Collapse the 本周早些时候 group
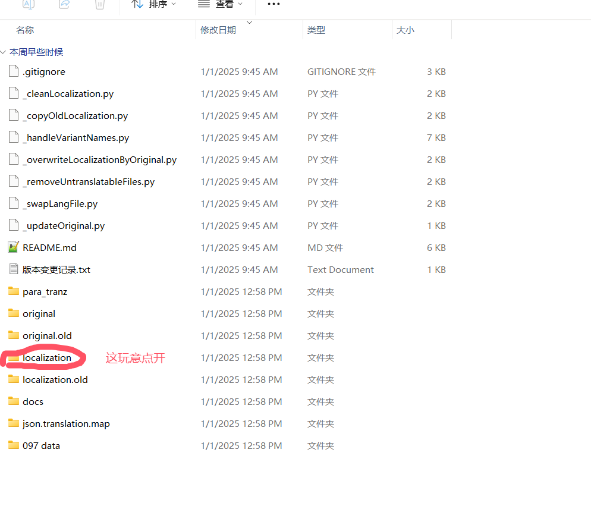This screenshot has width=591, height=506. point(4,52)
